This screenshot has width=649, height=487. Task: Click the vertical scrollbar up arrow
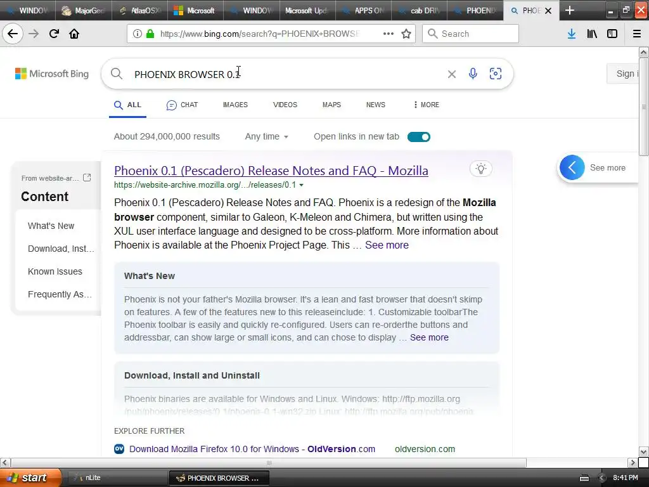click(x=643, y=52)
